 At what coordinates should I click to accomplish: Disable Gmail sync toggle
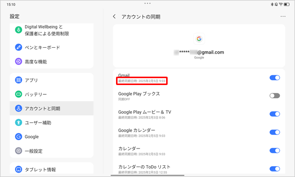click(275, 78)
